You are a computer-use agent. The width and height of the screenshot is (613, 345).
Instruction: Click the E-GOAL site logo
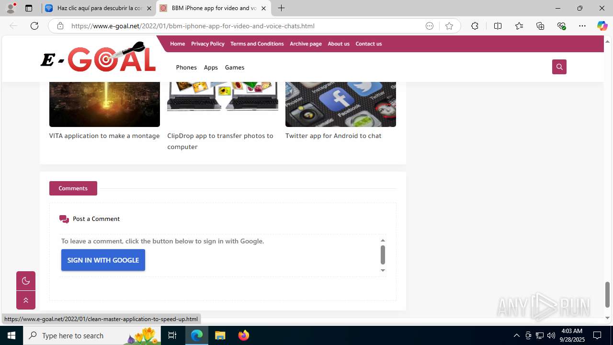[98, 57]
